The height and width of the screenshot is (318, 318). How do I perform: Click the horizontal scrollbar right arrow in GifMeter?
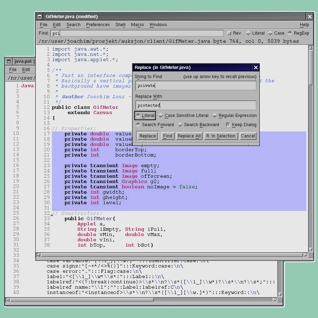pyautogui.click(x=305, y=255)
